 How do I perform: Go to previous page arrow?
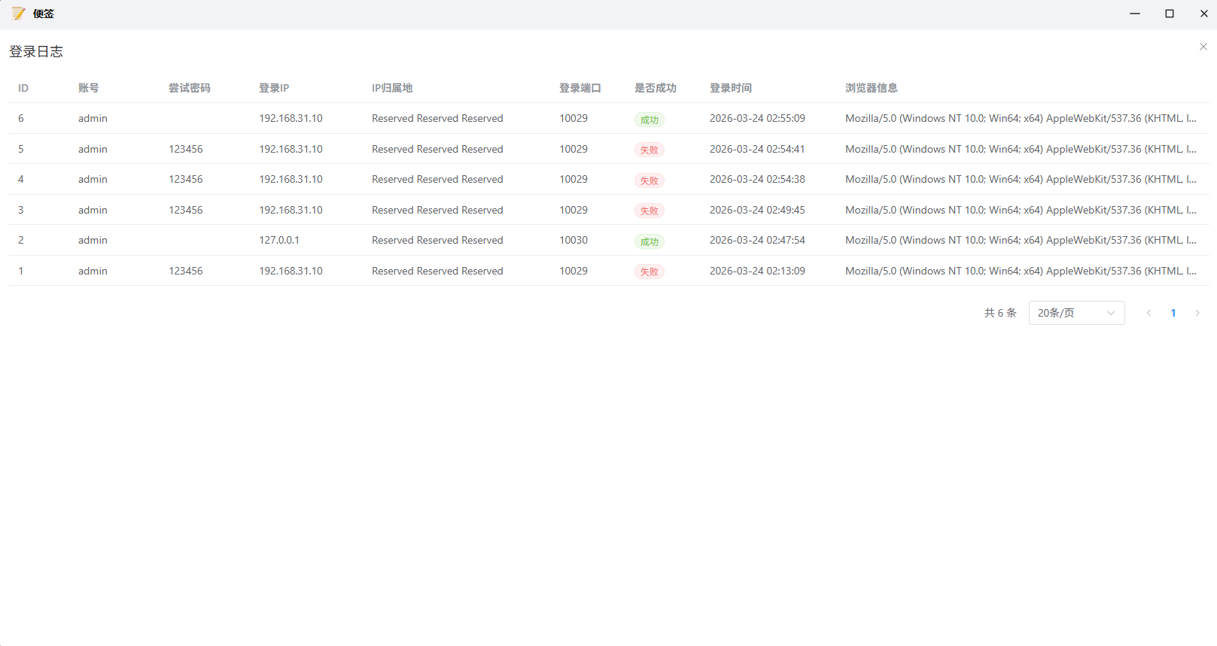pos(1149,313)
